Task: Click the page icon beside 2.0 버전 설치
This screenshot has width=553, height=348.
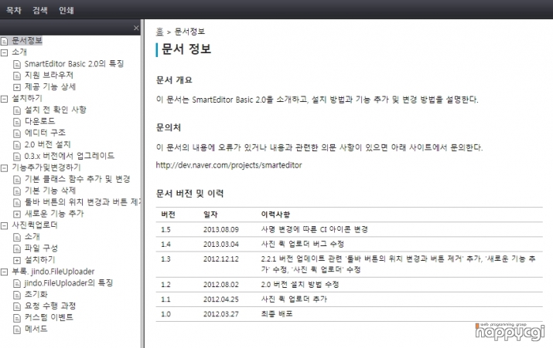Action: pos(17,145)
